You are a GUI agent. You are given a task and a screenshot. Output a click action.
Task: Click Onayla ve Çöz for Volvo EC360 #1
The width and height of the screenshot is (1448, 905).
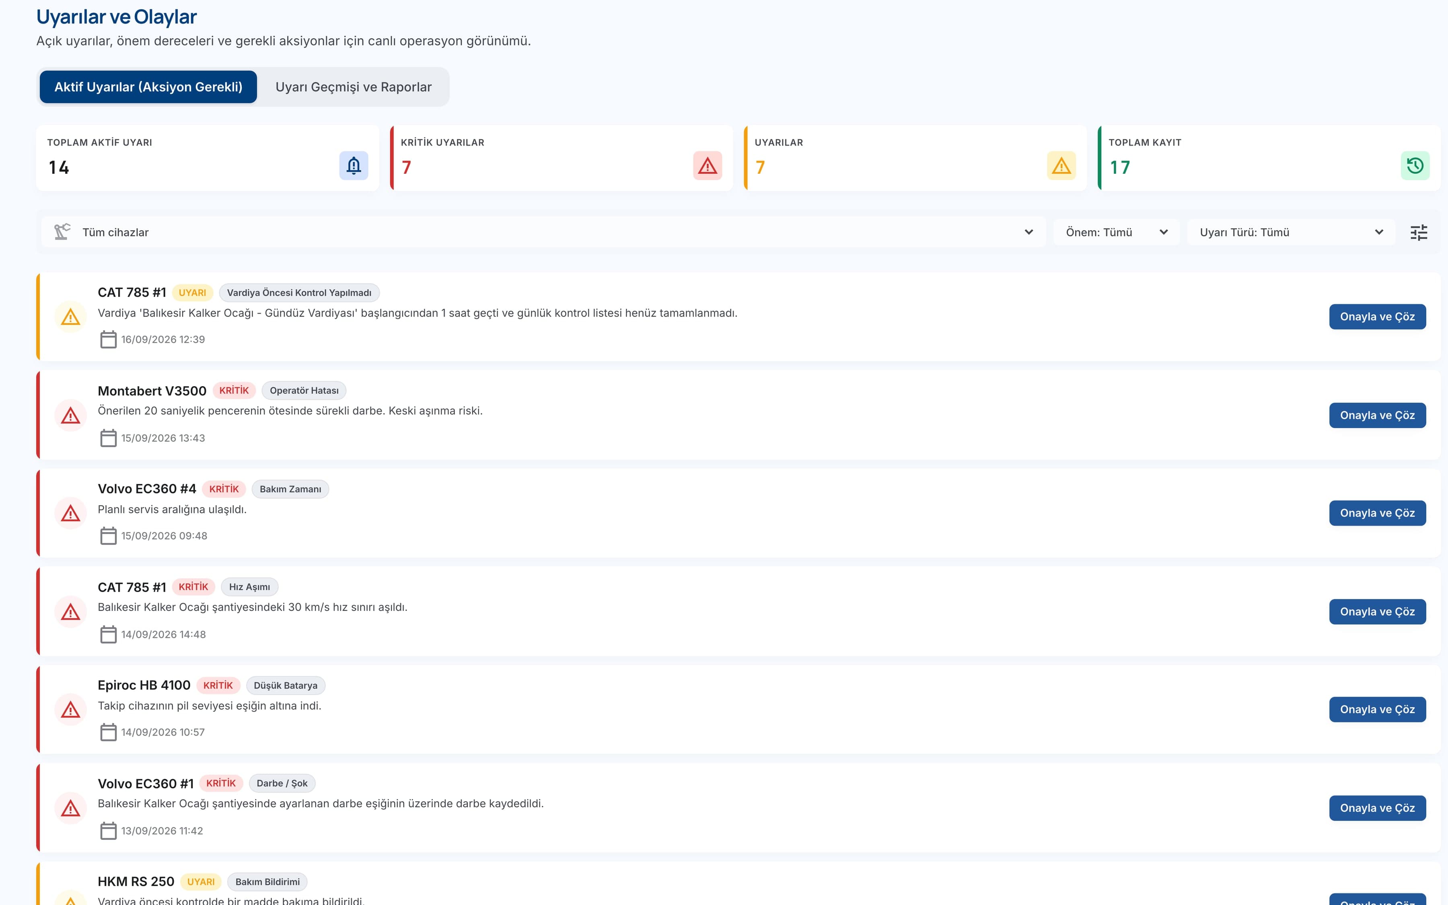pyautogui.click(x=1377, y=808)
